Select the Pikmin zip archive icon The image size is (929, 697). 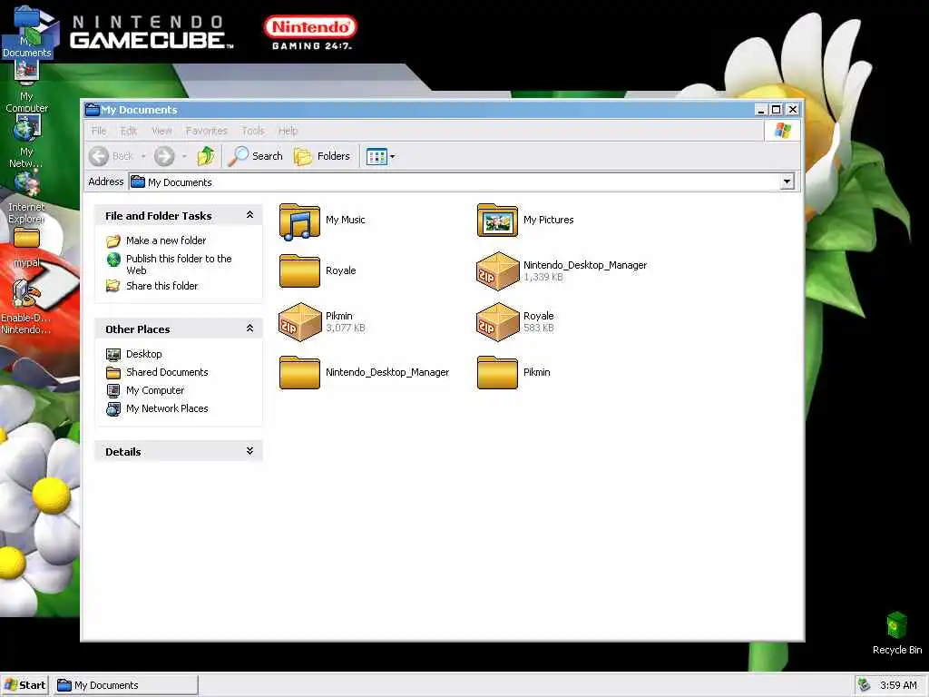pyautogui.click(x=299, y=322)
